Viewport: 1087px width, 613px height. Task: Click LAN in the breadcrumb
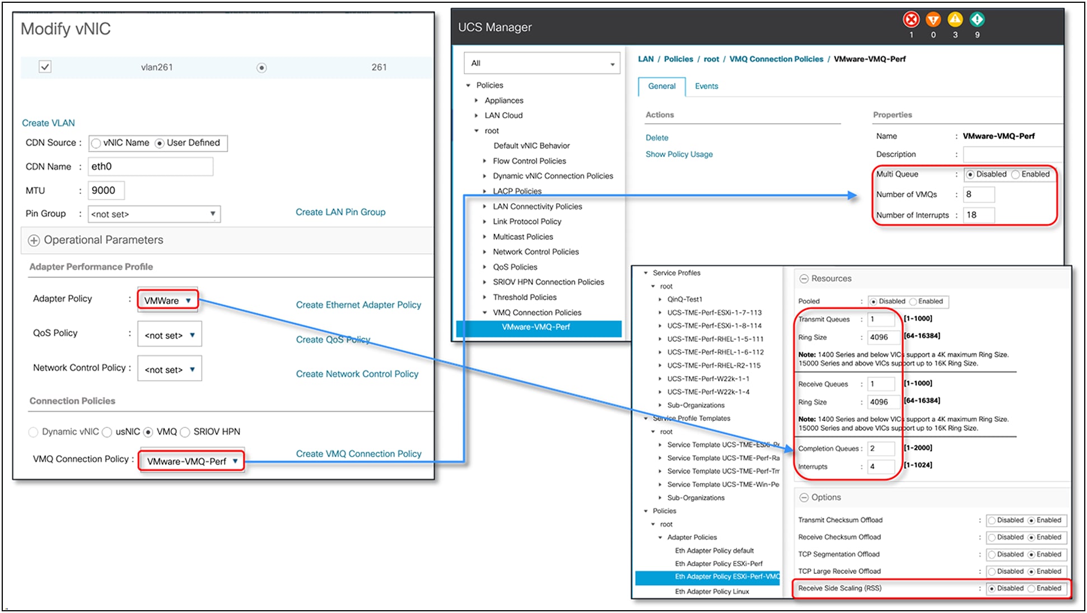point(646,59)
